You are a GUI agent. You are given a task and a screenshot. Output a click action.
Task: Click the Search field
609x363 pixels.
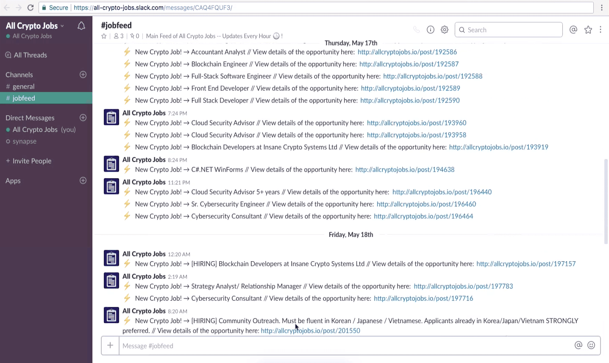click(509, 30)
